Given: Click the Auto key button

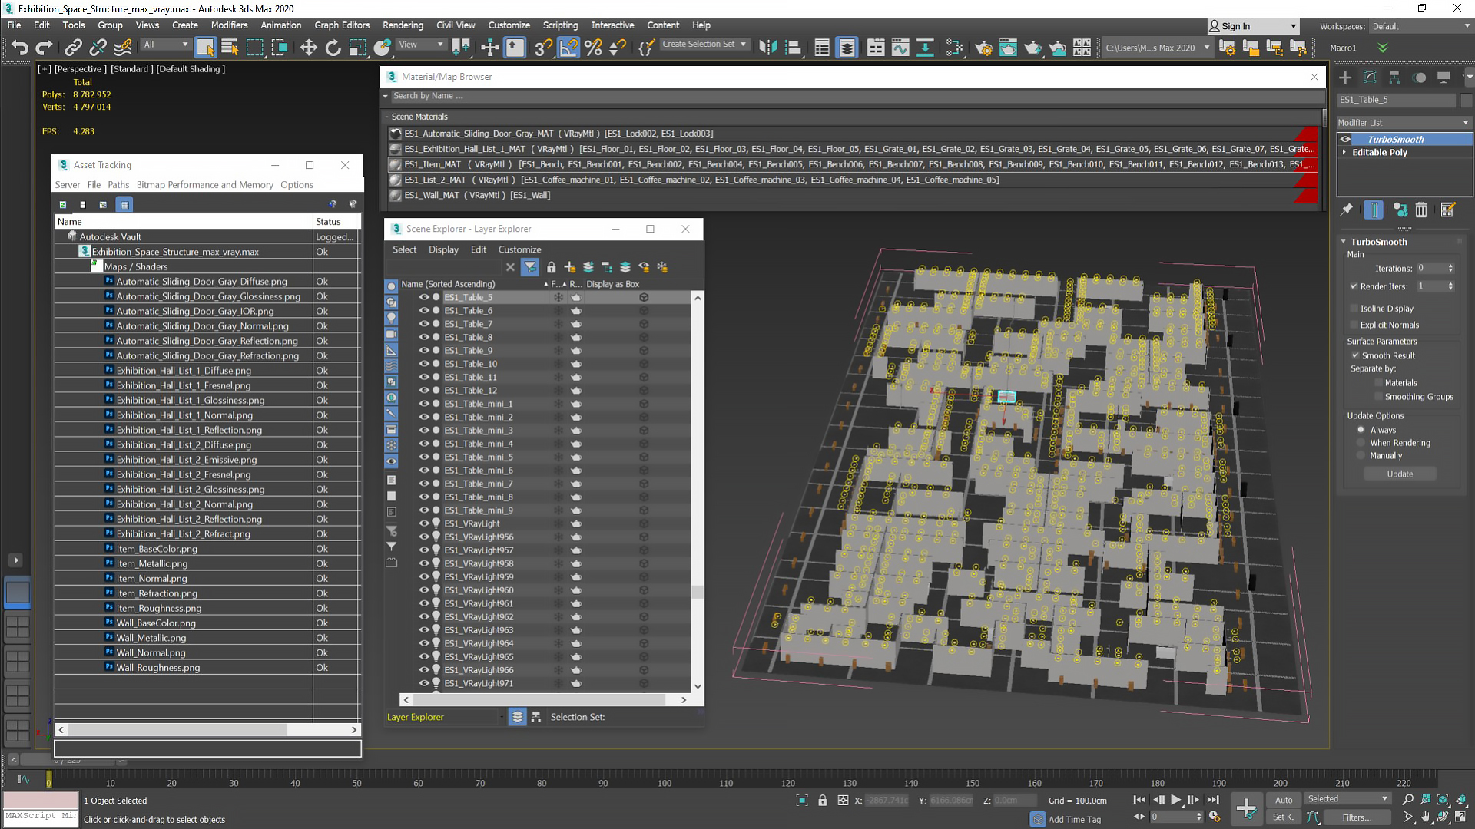Looking at the screenshot, I should click(x=1284, y=800).
